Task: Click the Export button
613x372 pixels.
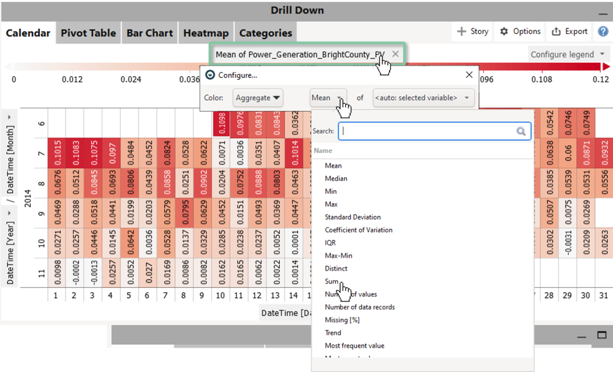Action: pyautogui.click(x=569, y=31)
